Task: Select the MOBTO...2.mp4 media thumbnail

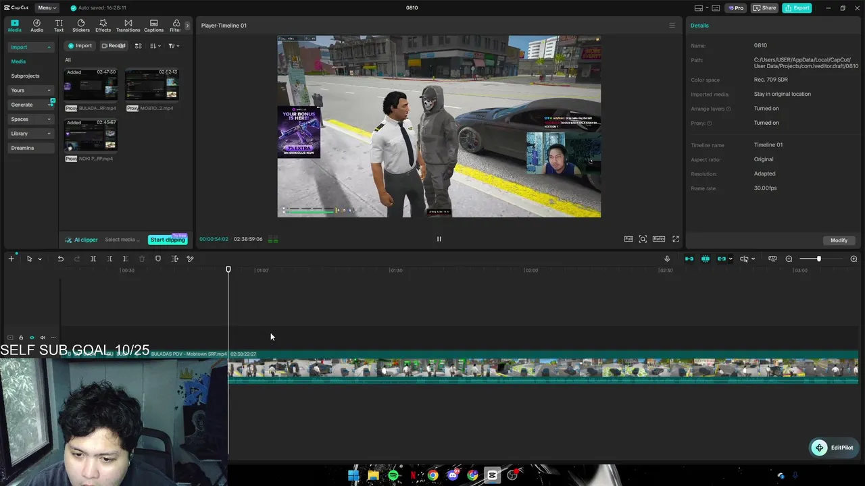Action: click(x=151, y=84)
